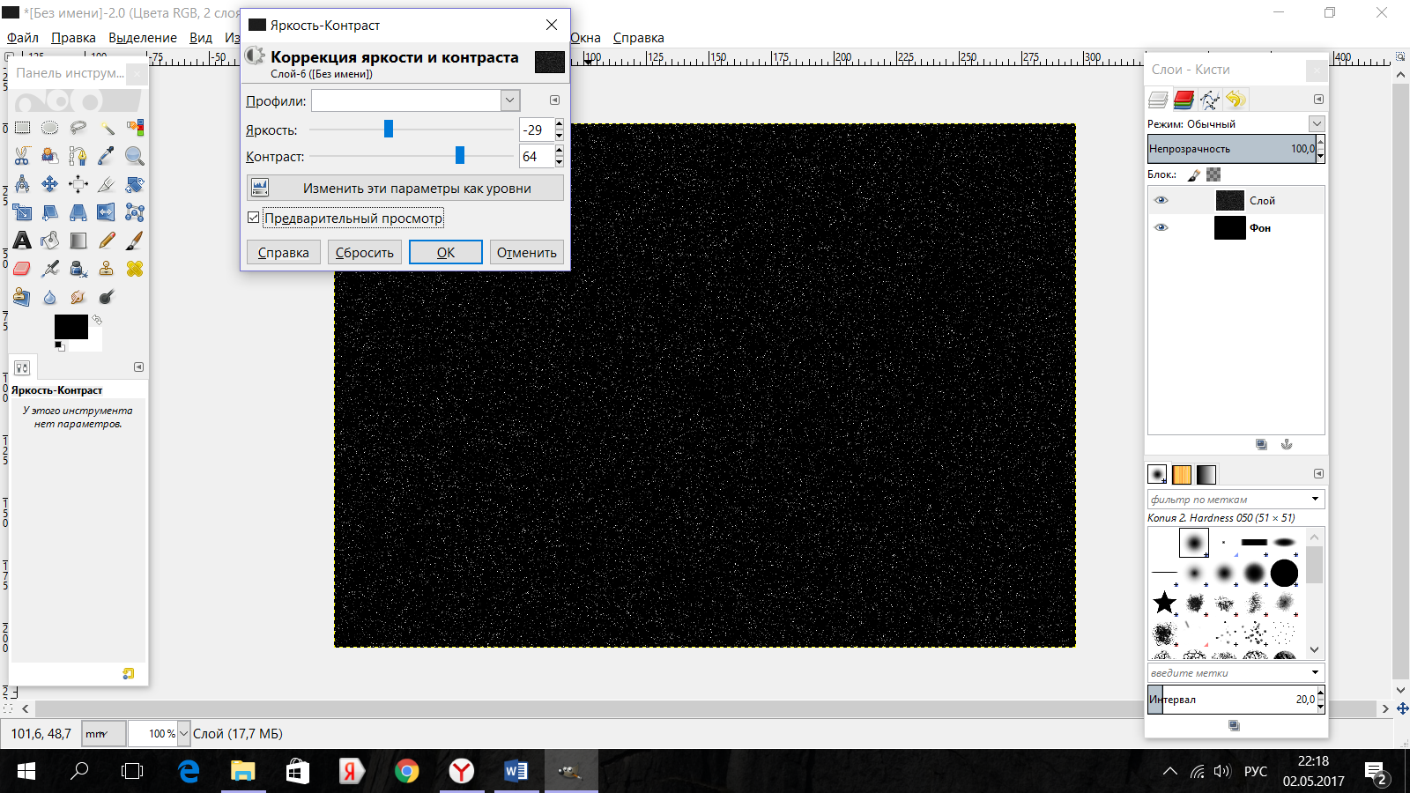Viewport: 1410px width, 793px height.
Task: Select the Alignment tool
Action: click(78, 184)
